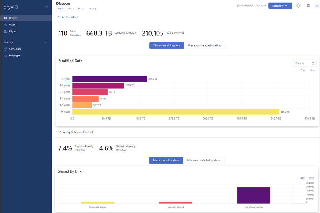This screenshot has height=213, width=320.
Task: Open the File size dropdown
Action: [x=304, y=63]
